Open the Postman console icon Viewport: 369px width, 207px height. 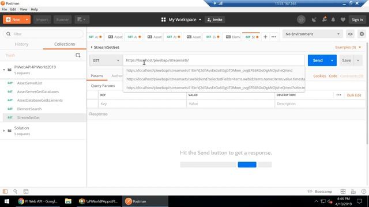pyautogui.click(x=26, y=191)
